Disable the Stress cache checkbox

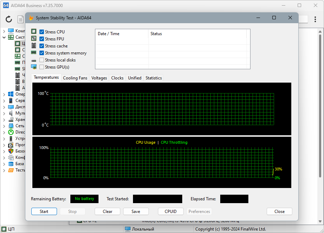[42, 46]
